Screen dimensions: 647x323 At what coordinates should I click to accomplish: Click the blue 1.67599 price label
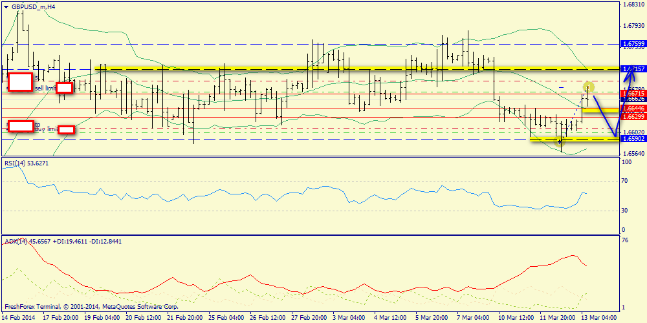[633, 45]
